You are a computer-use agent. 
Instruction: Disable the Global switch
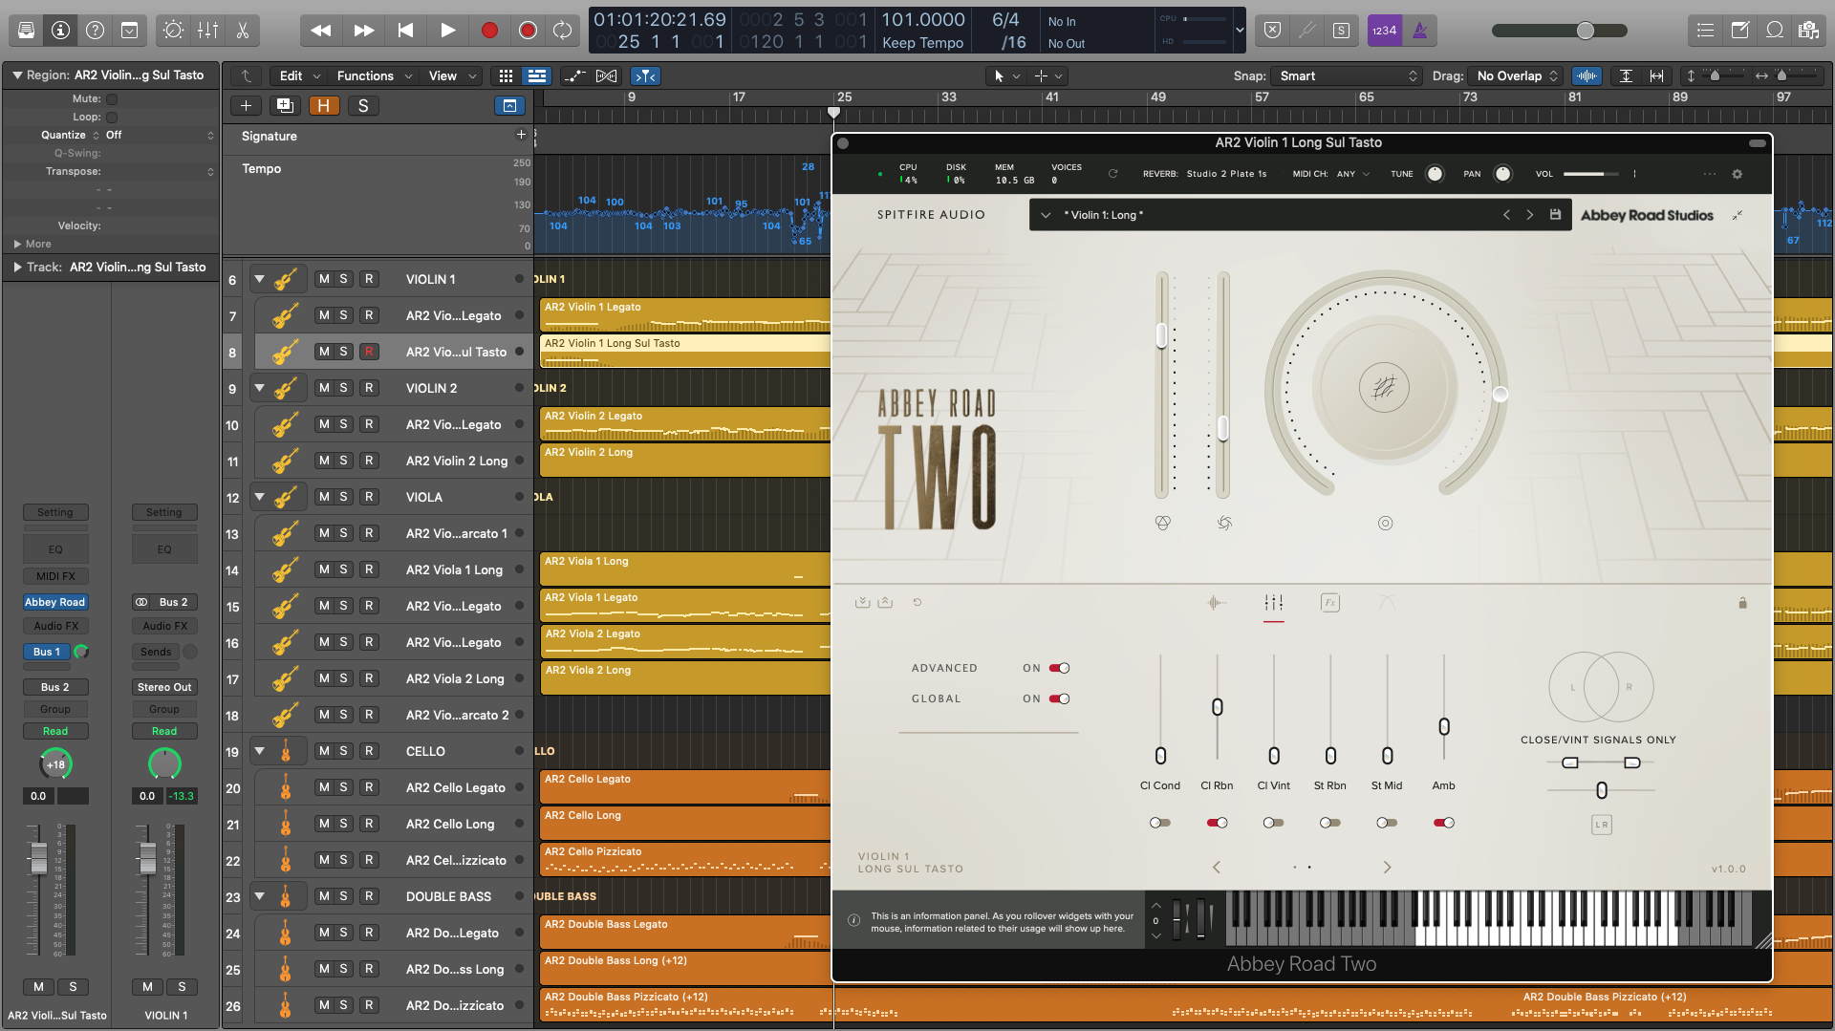tap(1059, 698)
